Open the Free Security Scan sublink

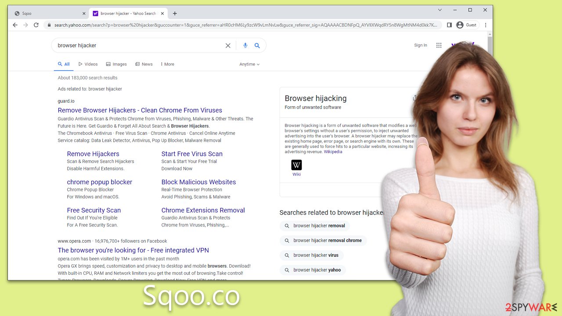pyautogui.click(x=94, y=210)
